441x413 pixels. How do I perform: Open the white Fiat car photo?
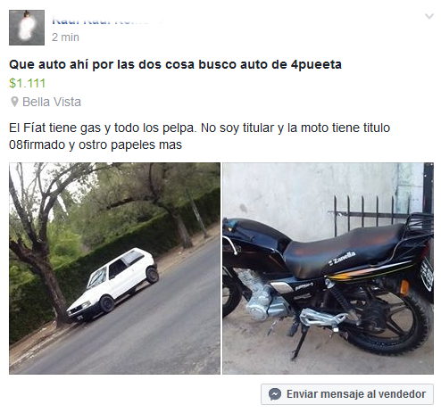tap(114, 268)
